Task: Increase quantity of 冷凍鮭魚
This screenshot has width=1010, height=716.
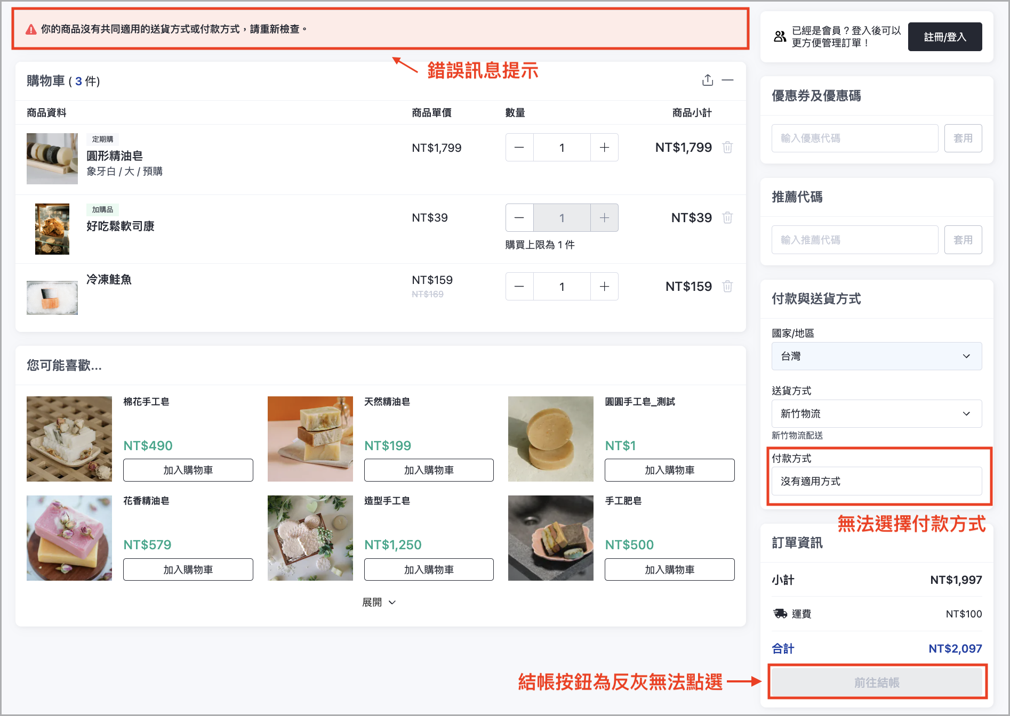Action: tap(604, 287)
